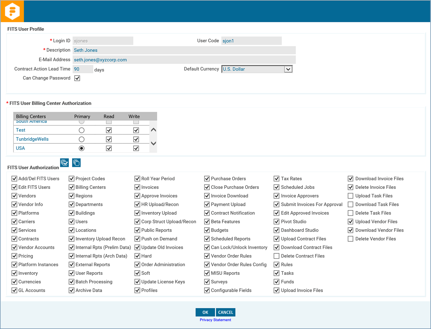The width and height of the screenshot is (431, 329).
Task: Enable Delete Vendor Files
Action: (350, 239)
